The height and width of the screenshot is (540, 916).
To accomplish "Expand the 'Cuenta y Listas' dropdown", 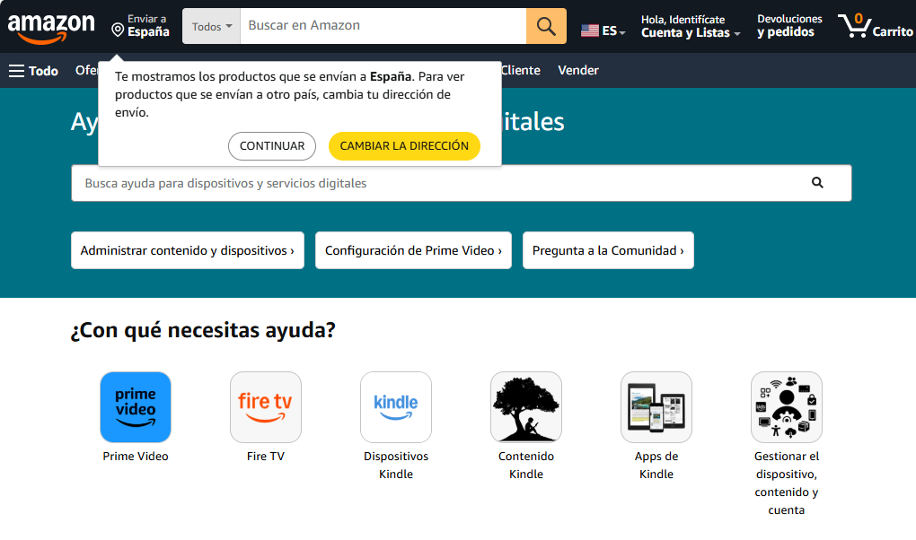I will click(691, 26).
